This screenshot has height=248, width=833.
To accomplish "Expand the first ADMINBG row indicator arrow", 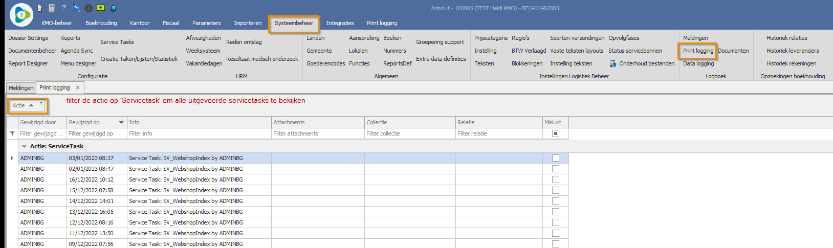I will (x=12, y=158).
